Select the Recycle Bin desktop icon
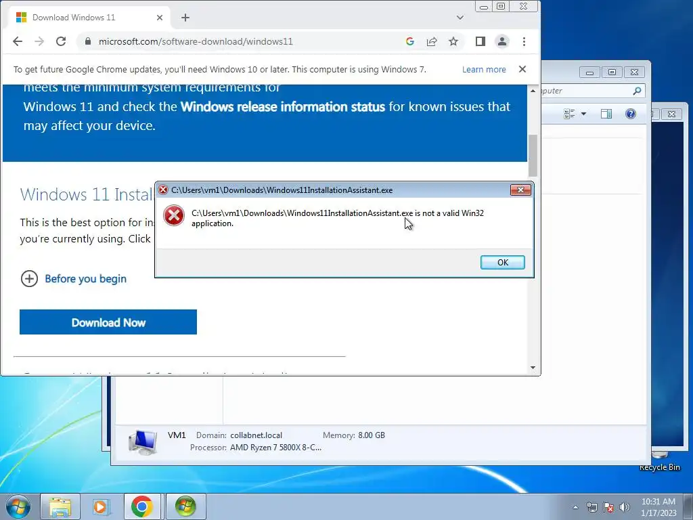 pos(659,460)
